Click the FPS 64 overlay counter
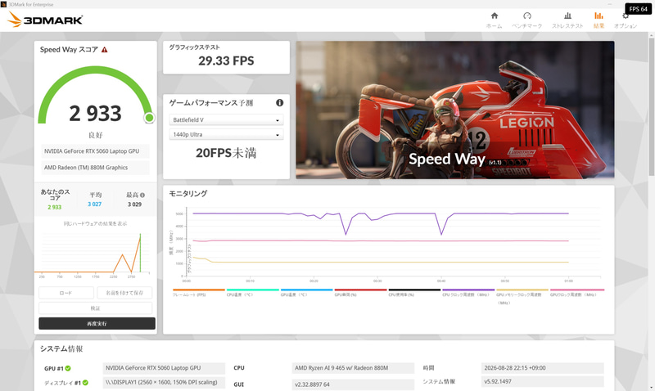The width and height of the screenshot is (655, 391). [x=638, y=9]
